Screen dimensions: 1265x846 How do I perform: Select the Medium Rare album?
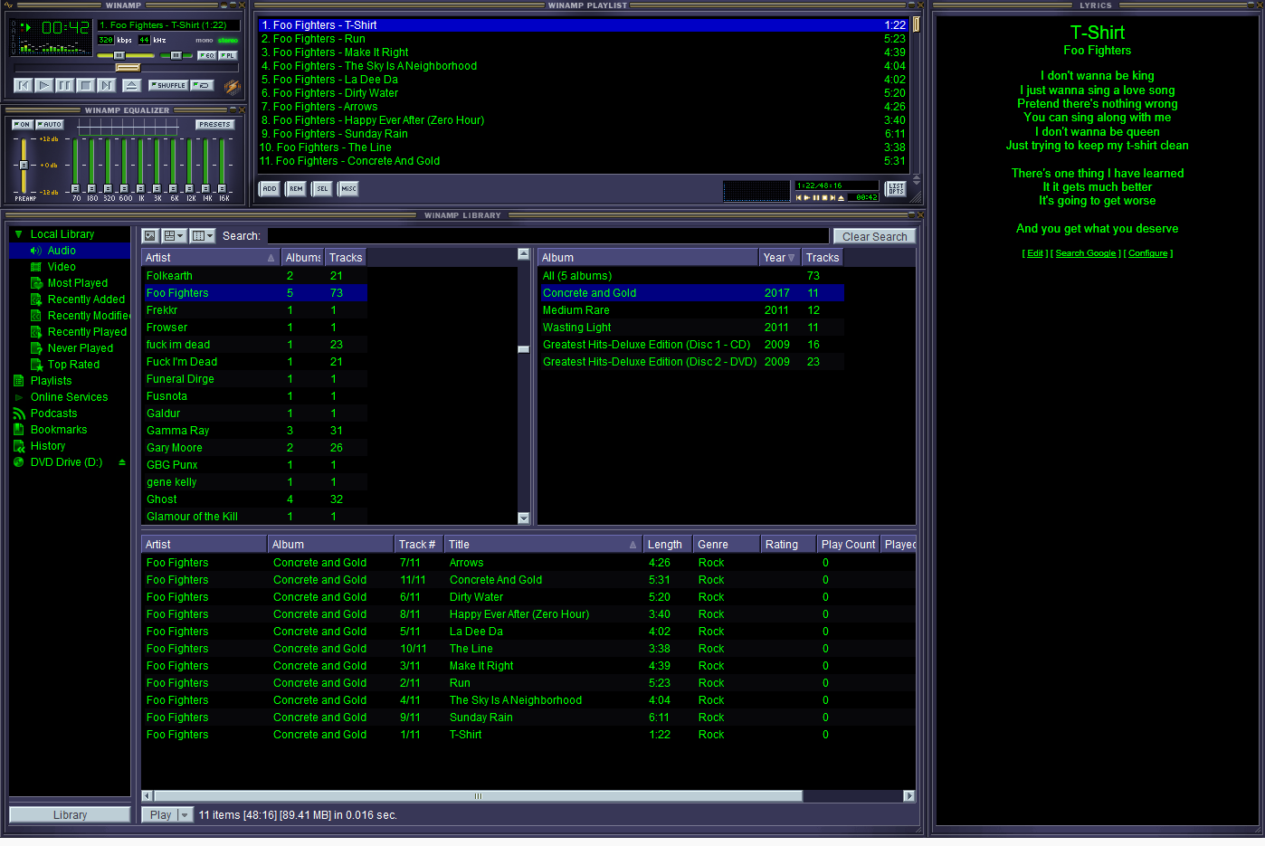[692, 310]
